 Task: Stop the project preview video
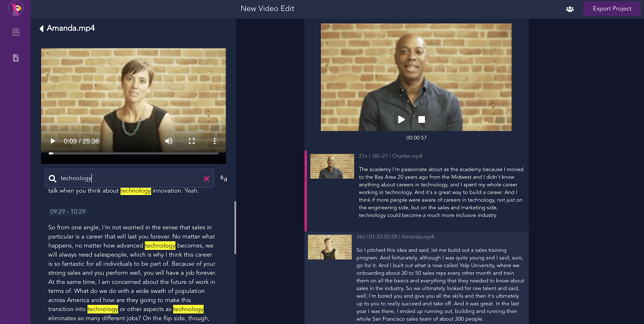point(421,120)
